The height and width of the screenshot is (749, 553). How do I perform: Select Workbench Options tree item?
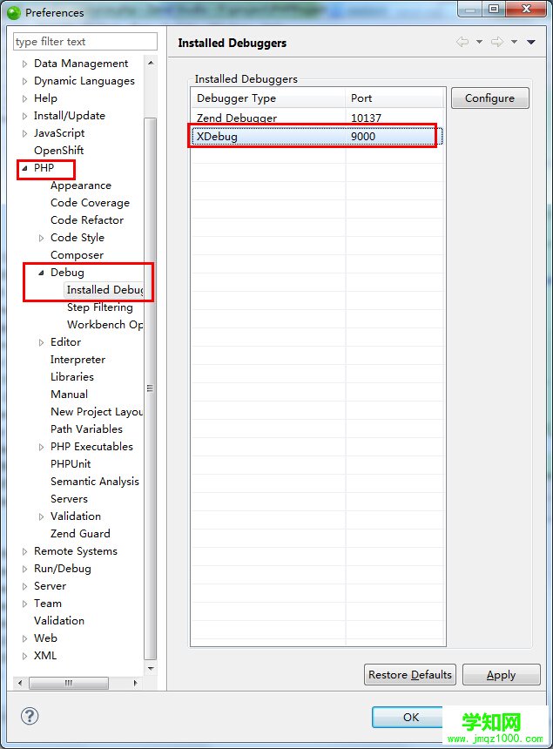105,325
